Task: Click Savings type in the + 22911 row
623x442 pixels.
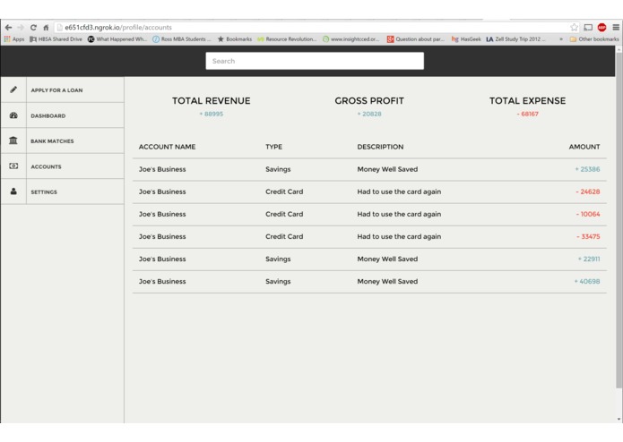Action: click(x=278, y=259)
